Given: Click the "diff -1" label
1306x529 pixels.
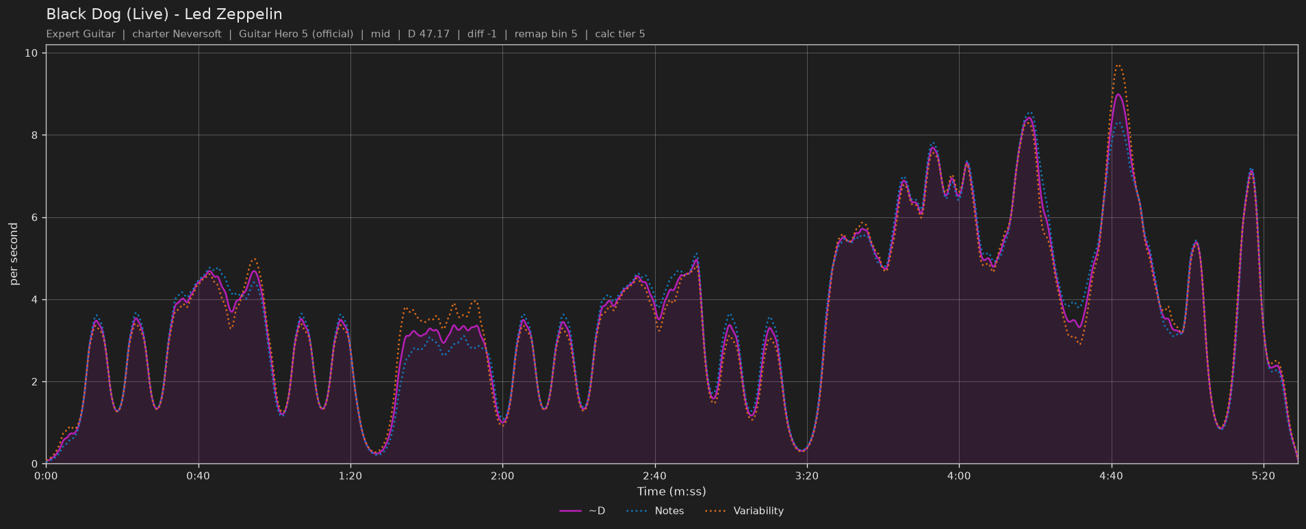Looking at the screenshot, I should (x=482, y=34).
